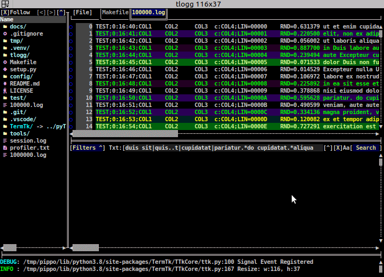Viewport: 384px width, 277px height.
Task: Open the search history dropdown next to Txt field
Action: coord(328,148)
